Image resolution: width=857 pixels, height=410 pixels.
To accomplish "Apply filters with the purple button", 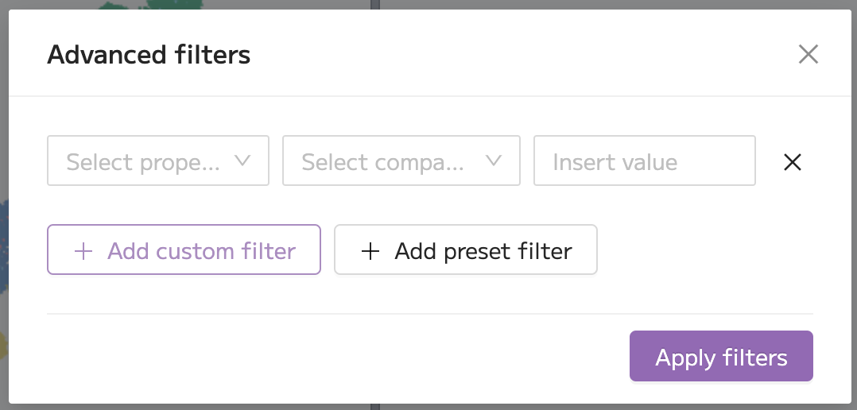I will [721, 356].
